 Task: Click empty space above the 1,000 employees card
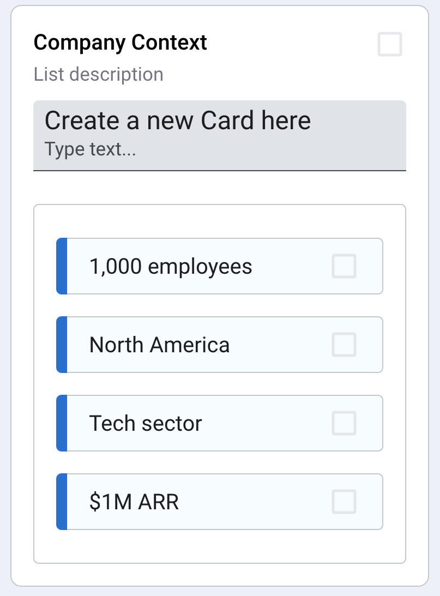coord(219,221)
